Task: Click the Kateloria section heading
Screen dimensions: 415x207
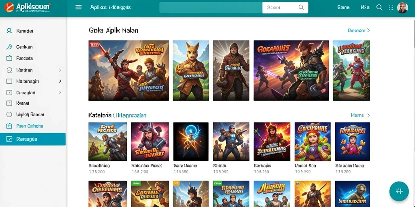Action: tap(117, 115)
